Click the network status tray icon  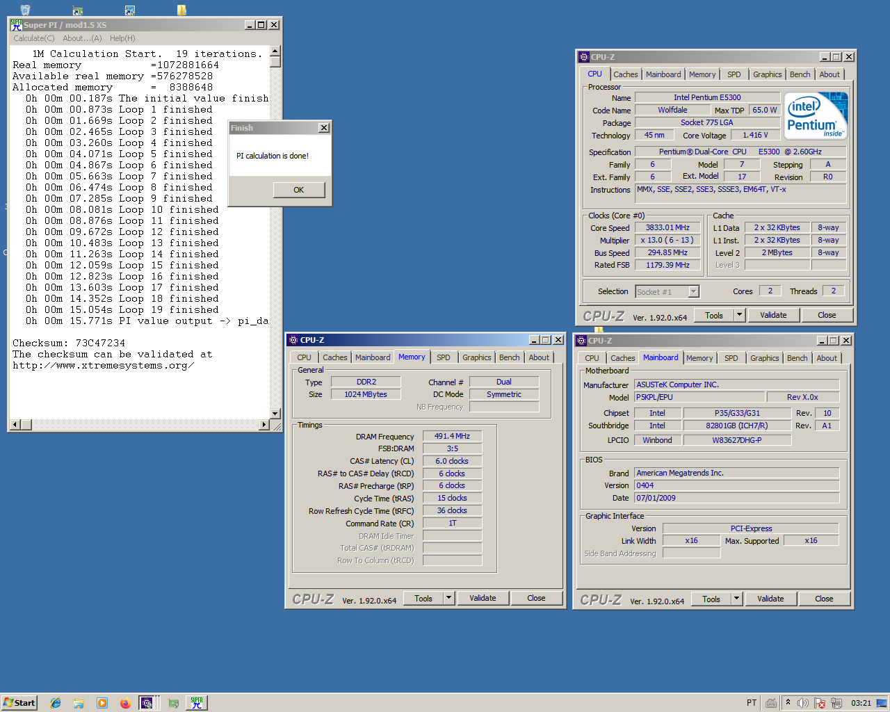(836, 703)
